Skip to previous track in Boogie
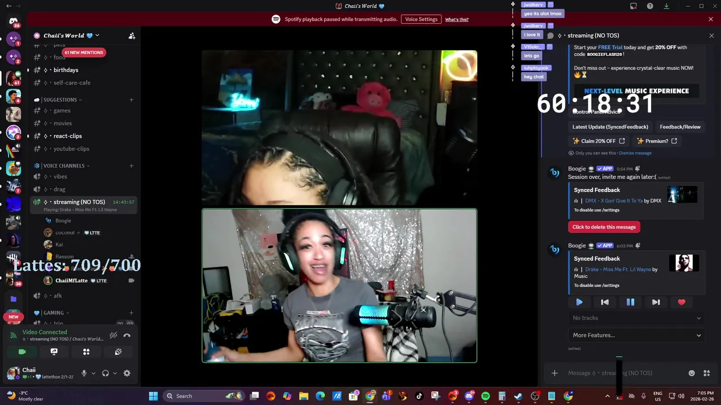 (605, 302)
